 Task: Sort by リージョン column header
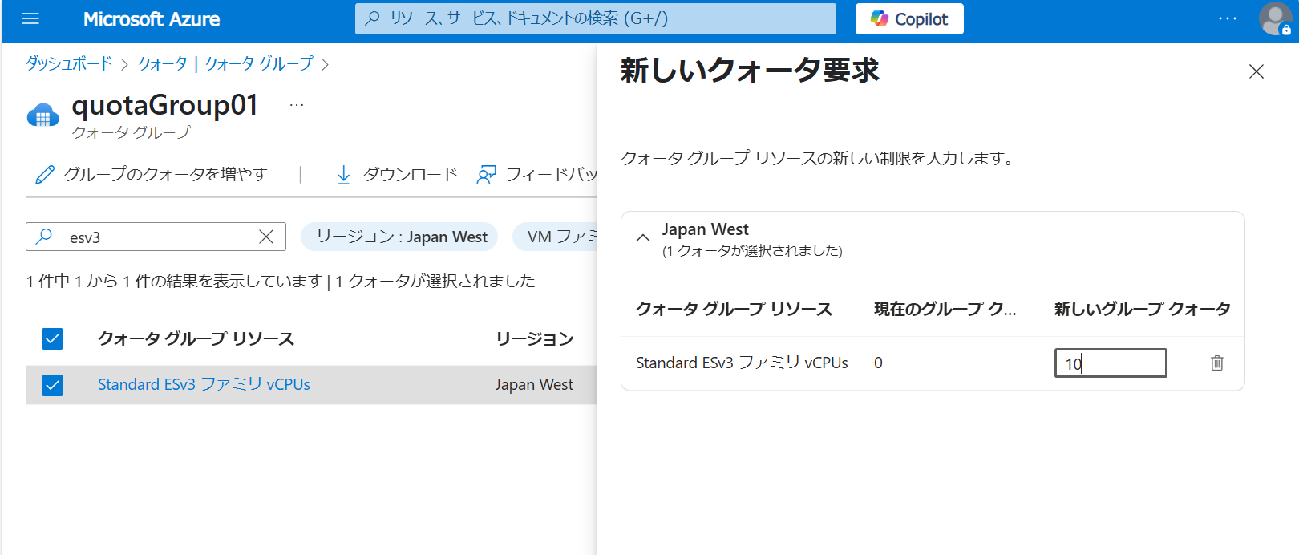pos(535,338)
